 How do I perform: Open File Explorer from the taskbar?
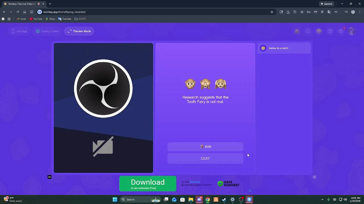coord(191,199)
